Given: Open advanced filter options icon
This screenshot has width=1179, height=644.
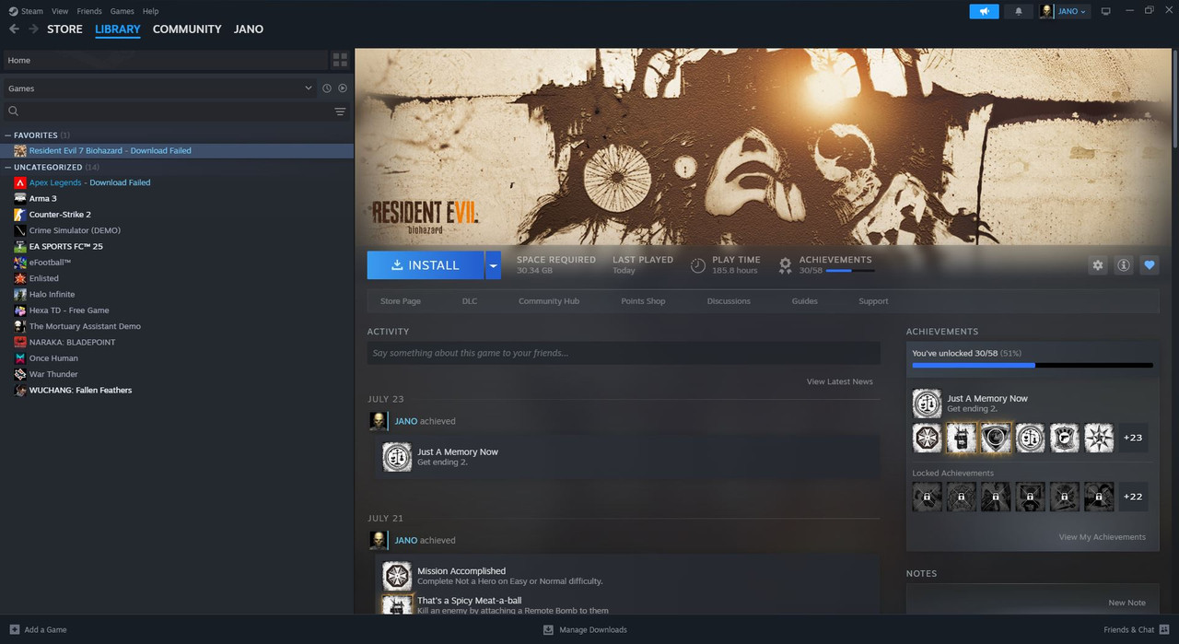Looking at the screenshot, I should (x=340, y=111).
